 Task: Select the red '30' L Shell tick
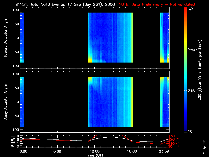(x=172, y=136)
